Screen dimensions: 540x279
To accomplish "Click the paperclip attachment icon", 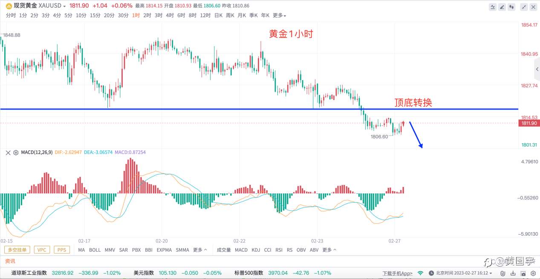I will 503,273.
